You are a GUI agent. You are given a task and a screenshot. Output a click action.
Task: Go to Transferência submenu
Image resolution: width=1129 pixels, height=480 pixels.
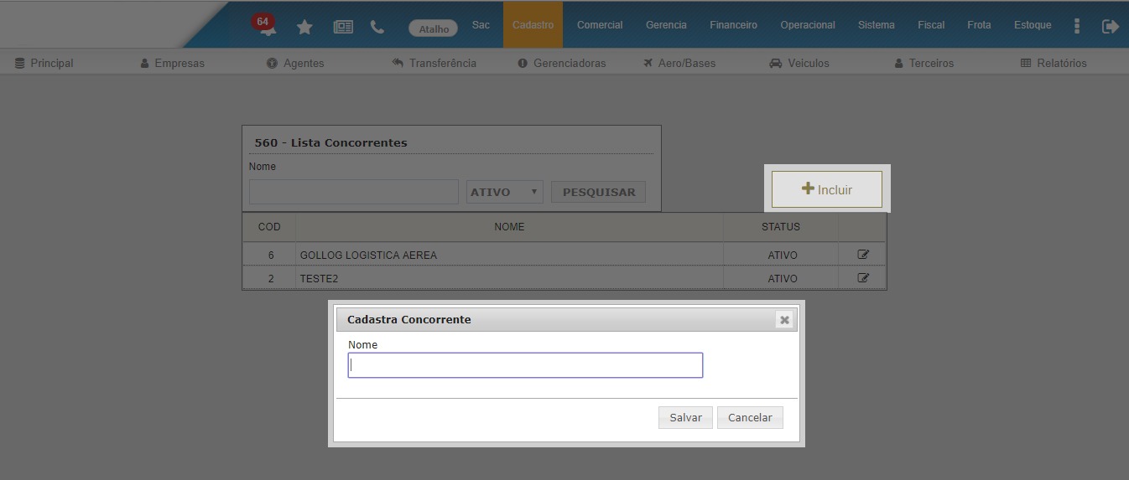[x=434, y=63]
